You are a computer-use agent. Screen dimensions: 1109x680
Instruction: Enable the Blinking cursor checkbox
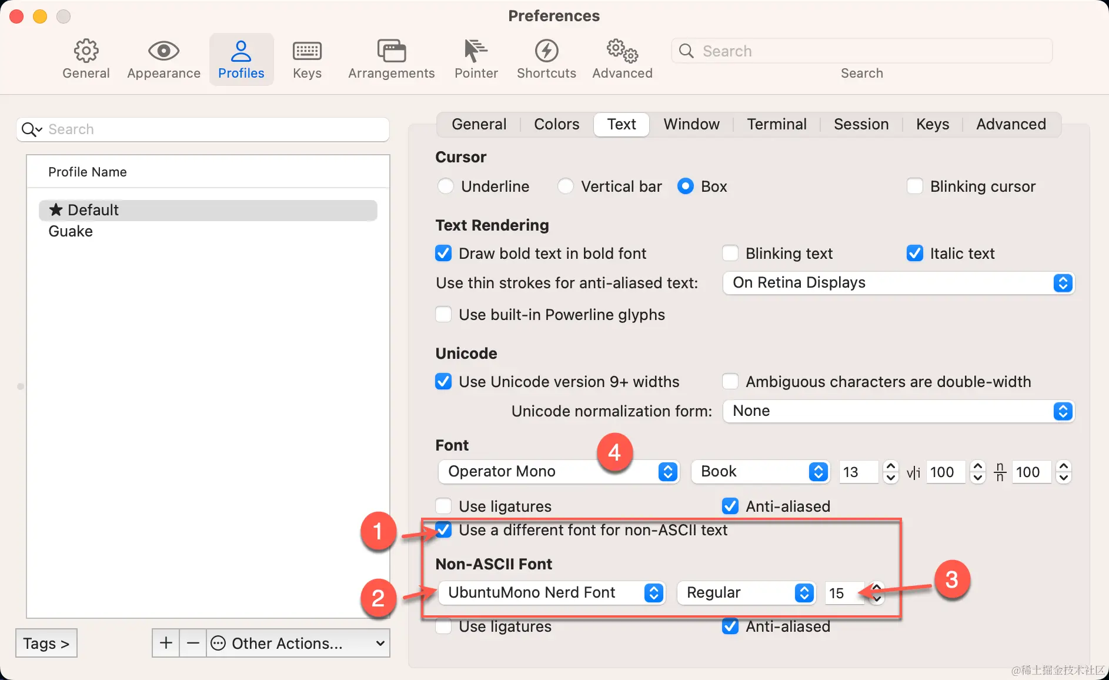click(x=915, y=186)
